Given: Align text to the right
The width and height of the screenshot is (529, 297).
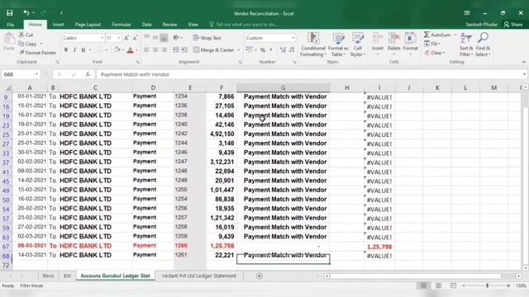Looking at the screenshot, I should [x=164, y=49].
